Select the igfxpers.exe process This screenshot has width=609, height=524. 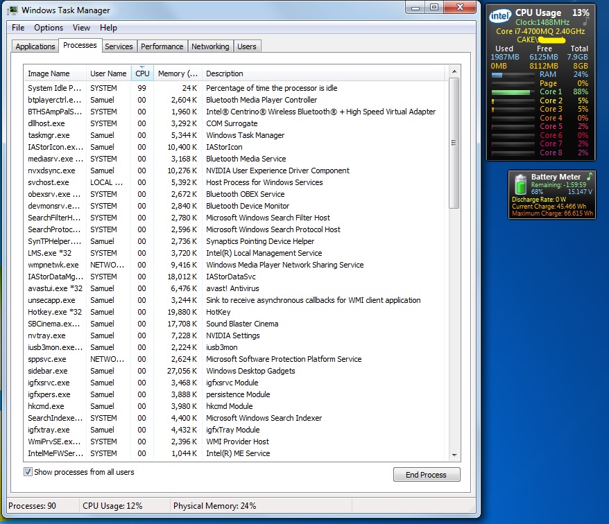(x=234, y=394)
